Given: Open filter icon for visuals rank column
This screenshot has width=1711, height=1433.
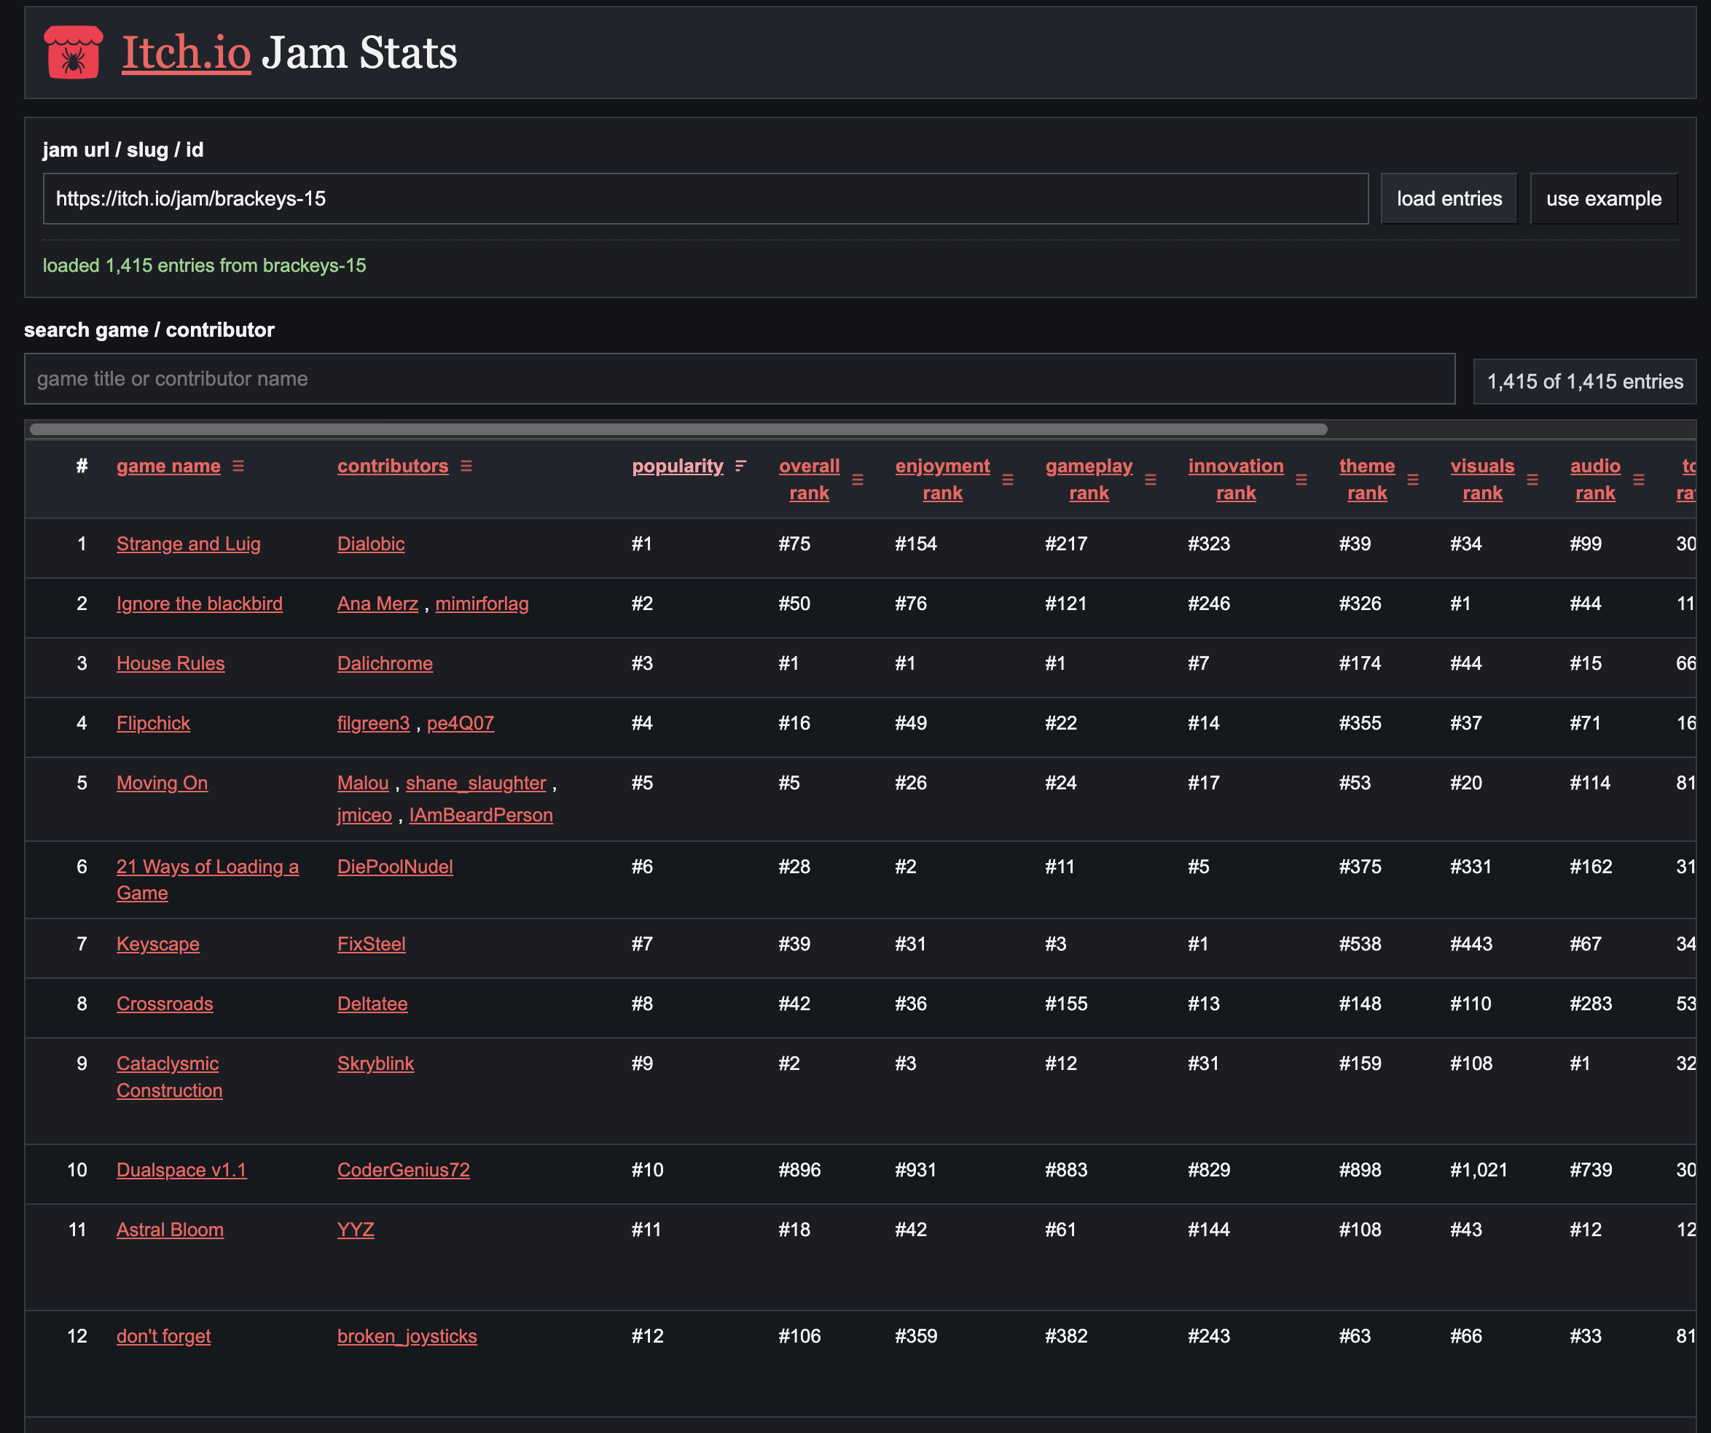Looking at the screenshot, I should 1532,480.
